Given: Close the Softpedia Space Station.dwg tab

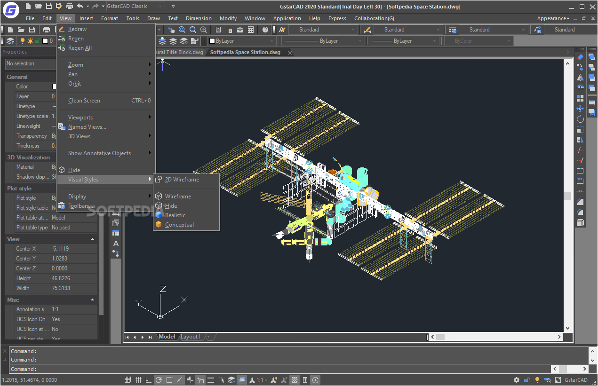Looking at the screenshot, I should pos(289,53).
